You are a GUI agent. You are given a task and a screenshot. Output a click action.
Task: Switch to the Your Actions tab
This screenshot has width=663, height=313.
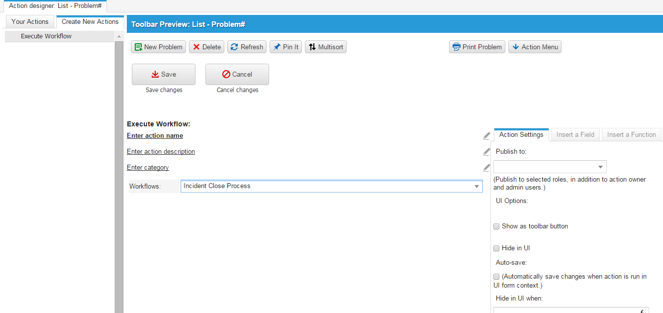click(x=29, y=21)
